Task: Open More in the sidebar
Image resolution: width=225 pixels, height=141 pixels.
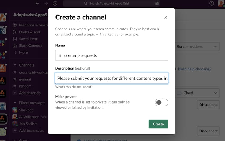Action: 20,52
